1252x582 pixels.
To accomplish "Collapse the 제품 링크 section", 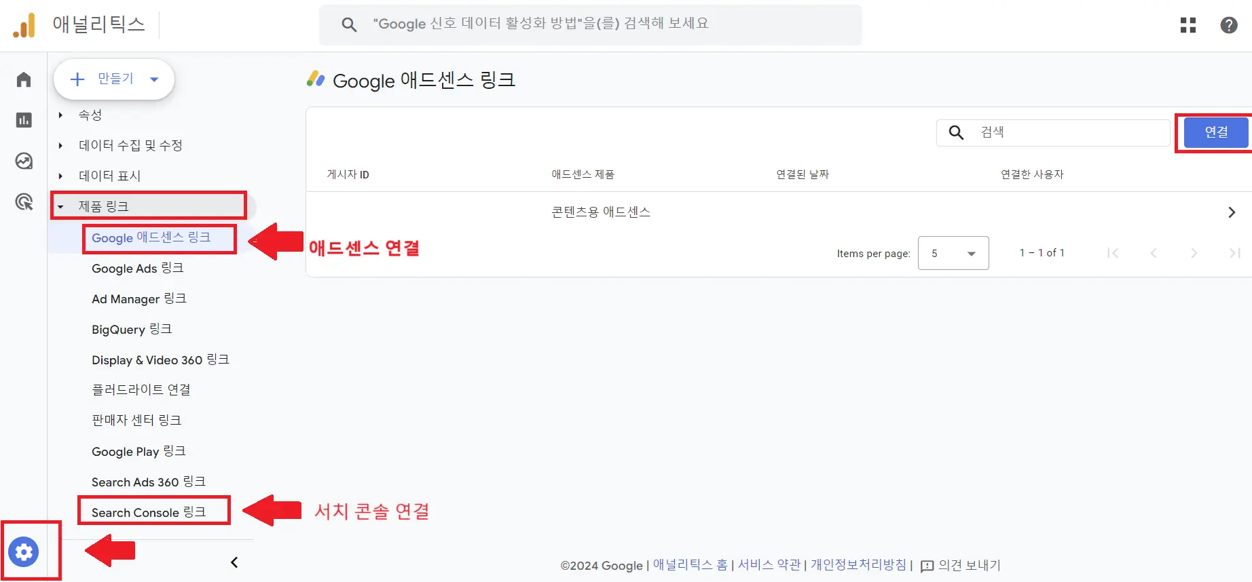I will [60, 206].
